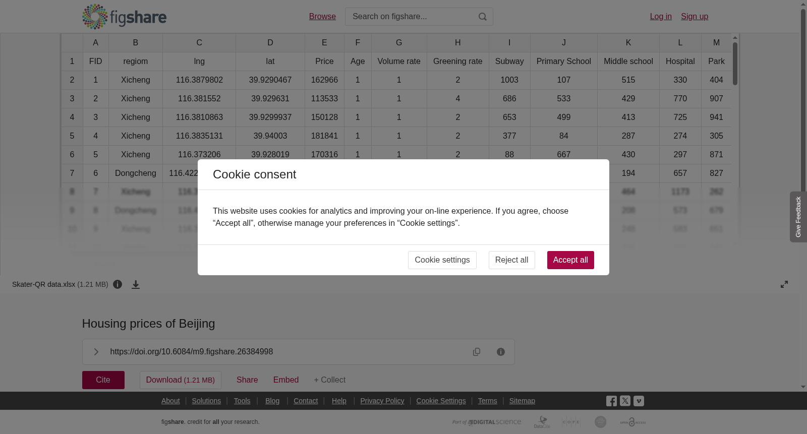Select row number 4 header
Image resolution: width=807 pixels, height=434 pixels.
pyautogui.click(x=72, y=117)
